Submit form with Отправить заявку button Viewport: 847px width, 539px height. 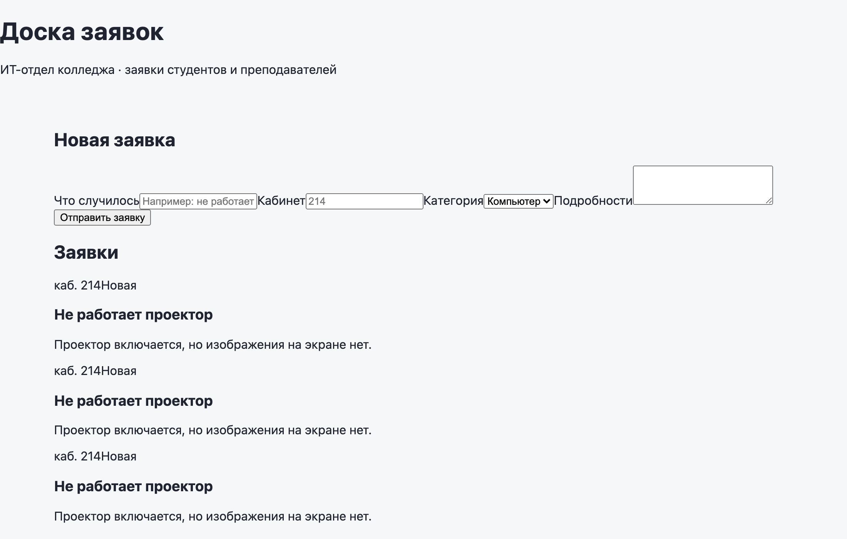point(102,218)
